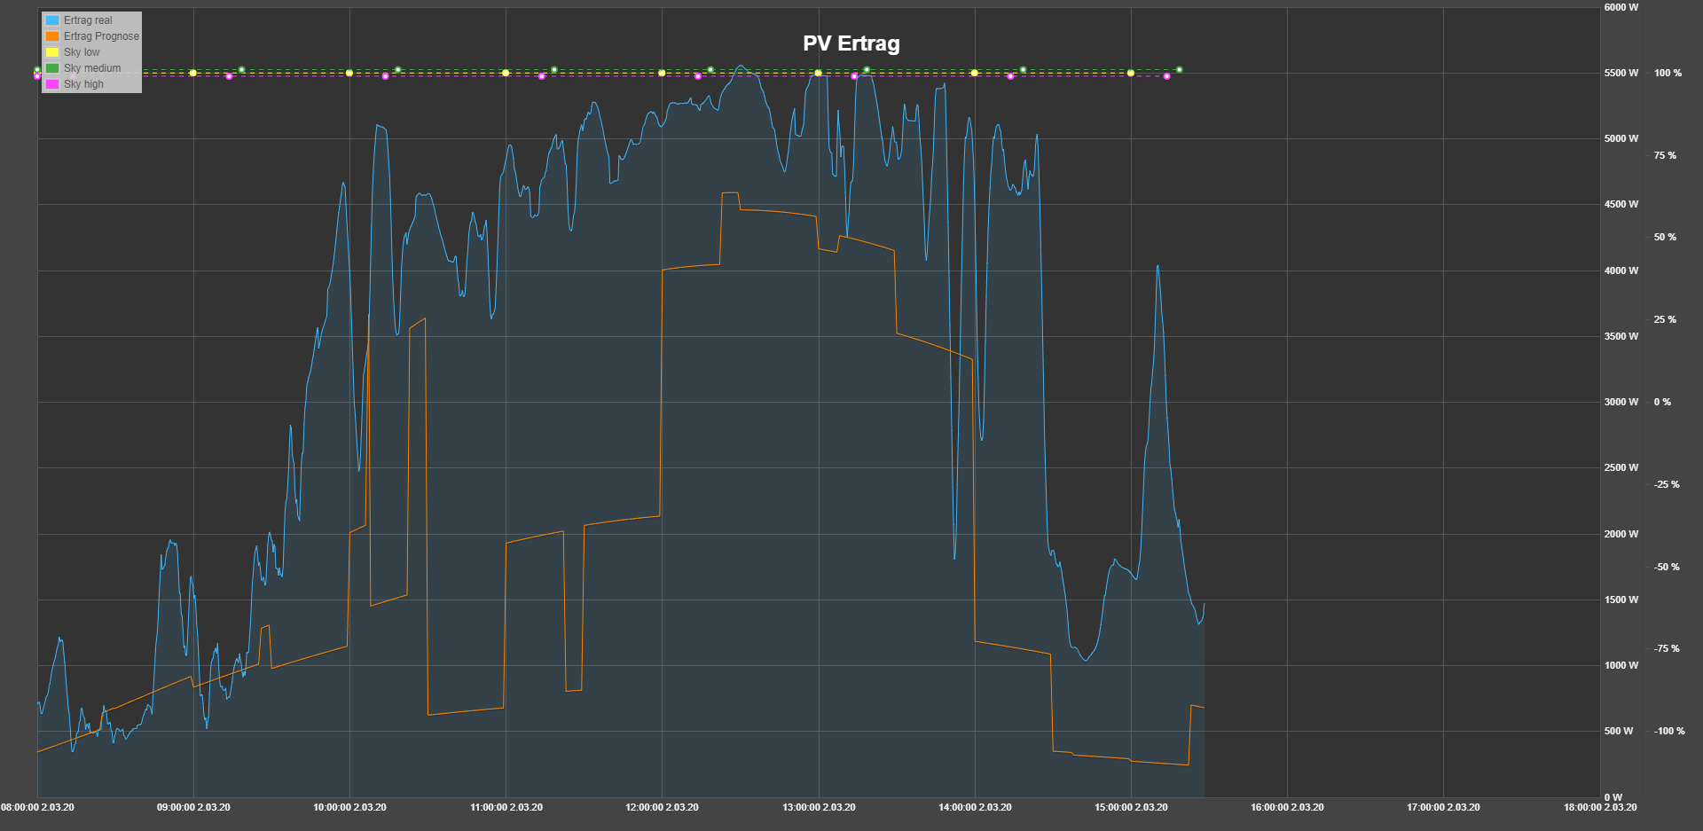Click the '-100 %' percent axis label
1703x831 pixels.
coord(1669,731)
